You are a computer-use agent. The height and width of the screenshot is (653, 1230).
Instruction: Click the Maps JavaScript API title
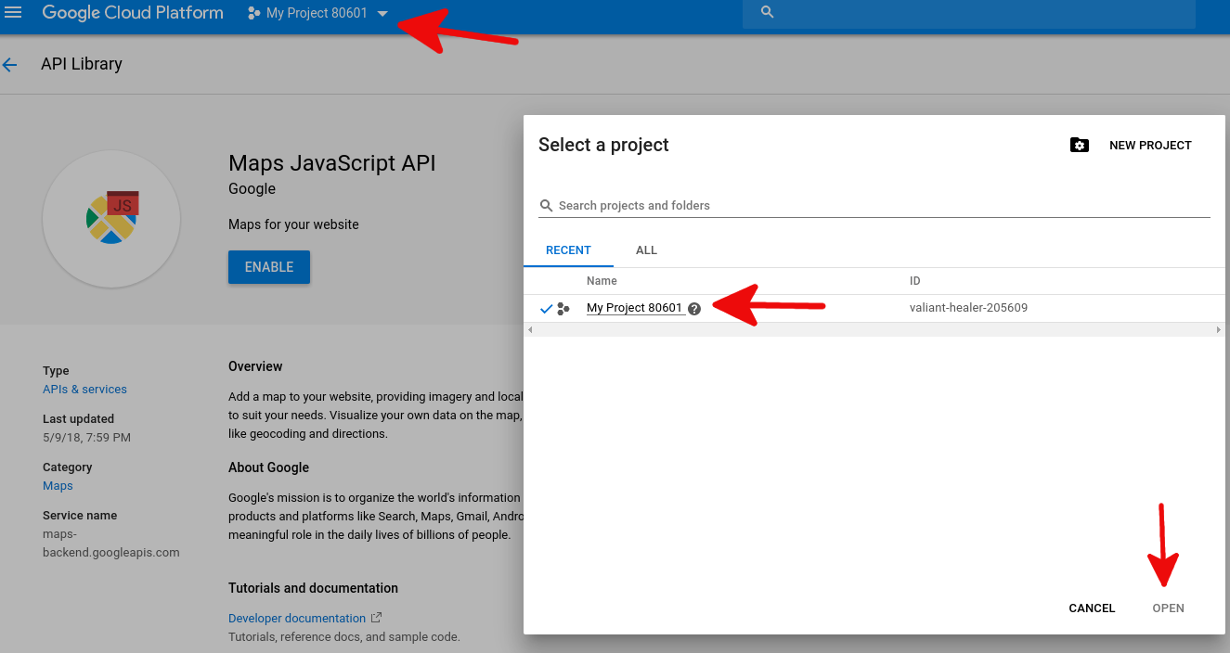[x=332, y=164]
